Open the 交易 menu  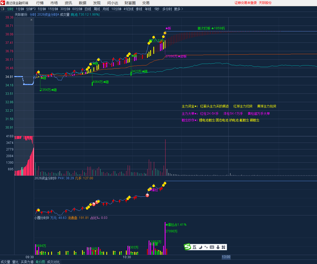point(146,3)
